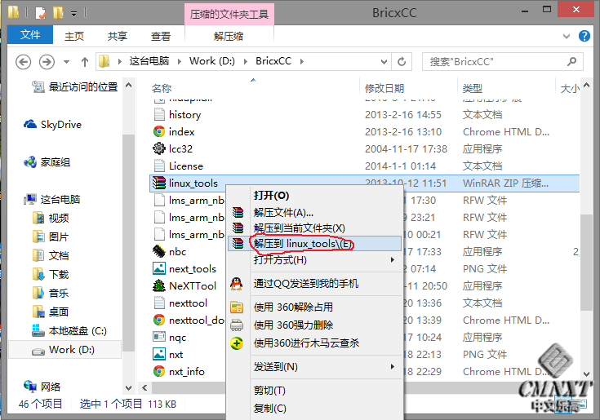Click the picture icon of next_tools
Image resolution: width=600 pixels, height=420 pixels.
coord(159,268)
